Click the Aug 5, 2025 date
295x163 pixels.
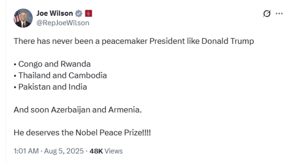pos(64,151)
